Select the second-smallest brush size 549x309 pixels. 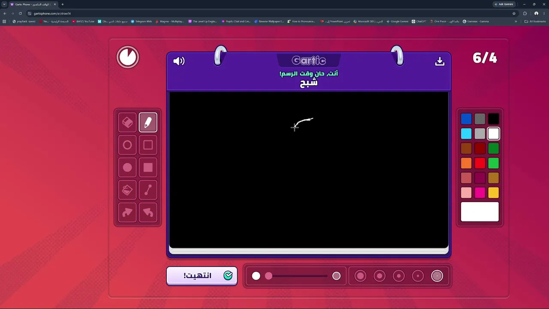(418, 276)
